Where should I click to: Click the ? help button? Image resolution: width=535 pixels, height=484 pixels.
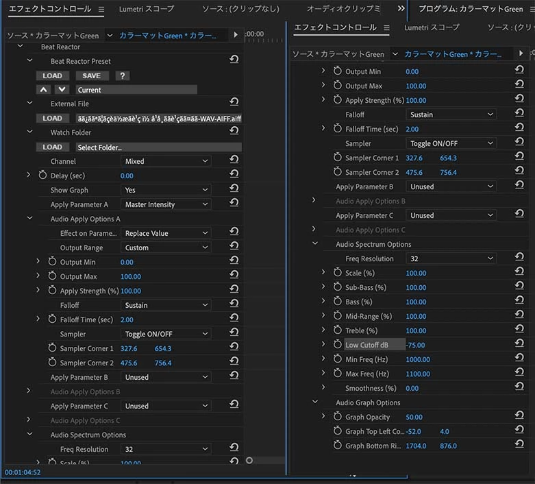click(x=123, y=75)
